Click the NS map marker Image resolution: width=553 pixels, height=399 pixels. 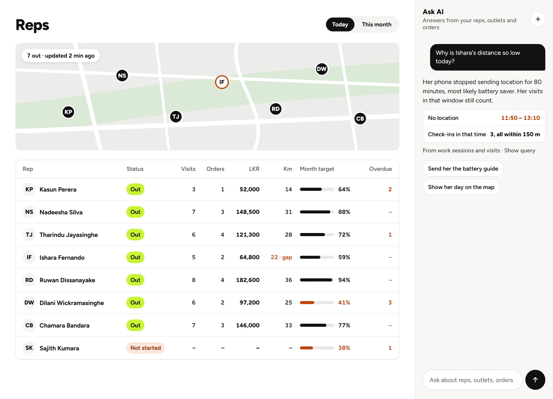[x=122, y=76]
